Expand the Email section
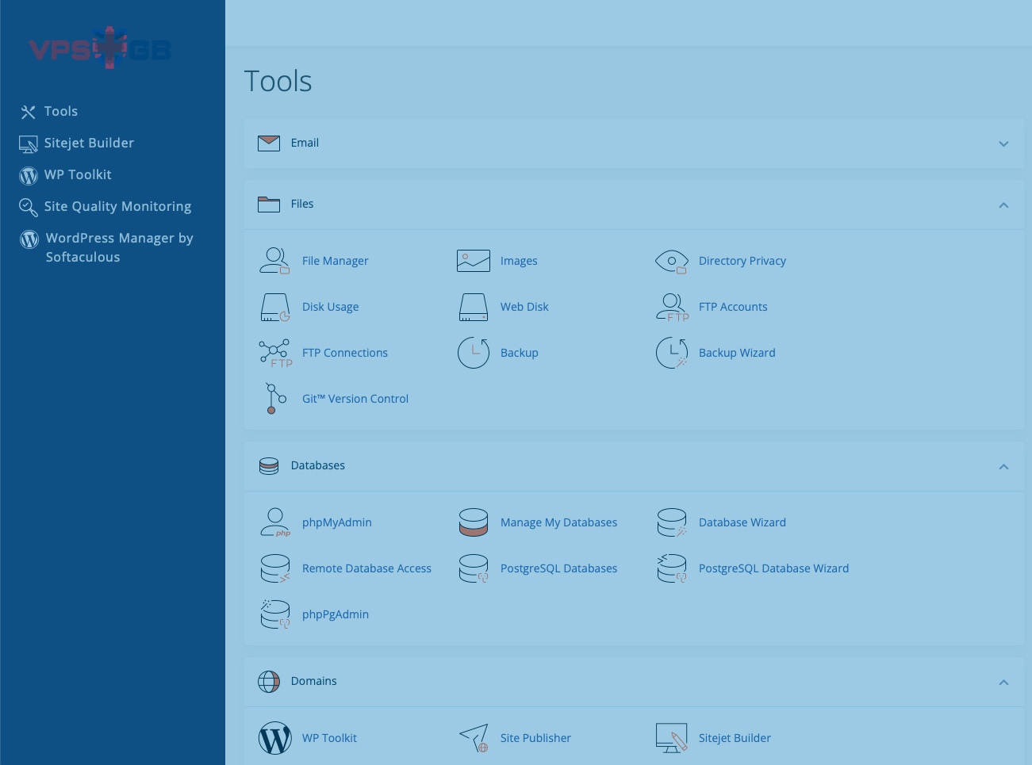1032x765 pixels. (x=1003, y=143)
